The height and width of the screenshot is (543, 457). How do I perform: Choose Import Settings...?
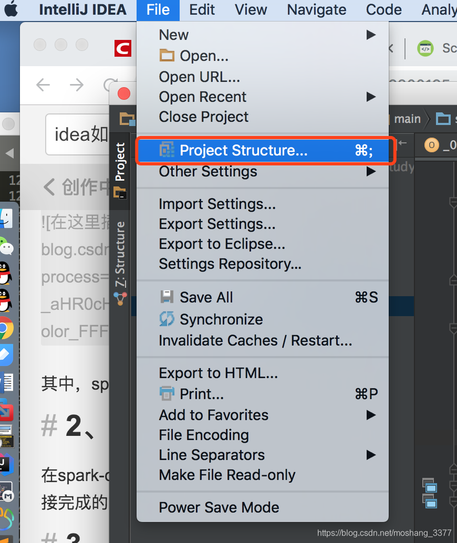(263, 204)
